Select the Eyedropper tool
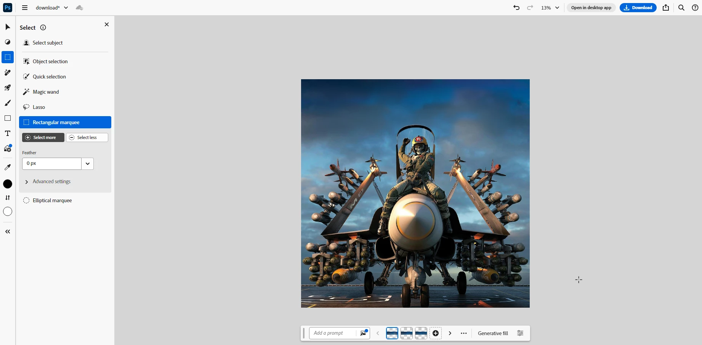Viewport: 702px width, 345px height. coord(8,167)
